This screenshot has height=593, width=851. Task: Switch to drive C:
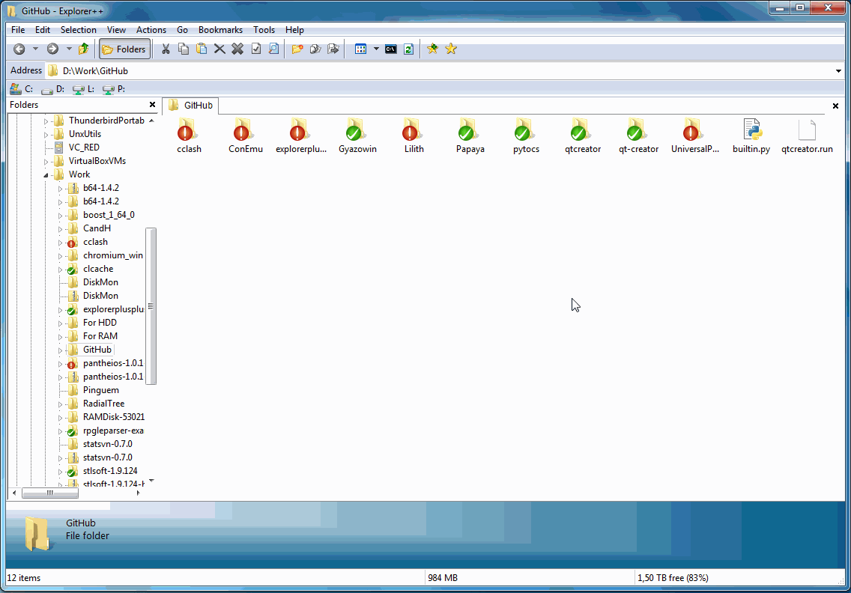pos(22,89)
